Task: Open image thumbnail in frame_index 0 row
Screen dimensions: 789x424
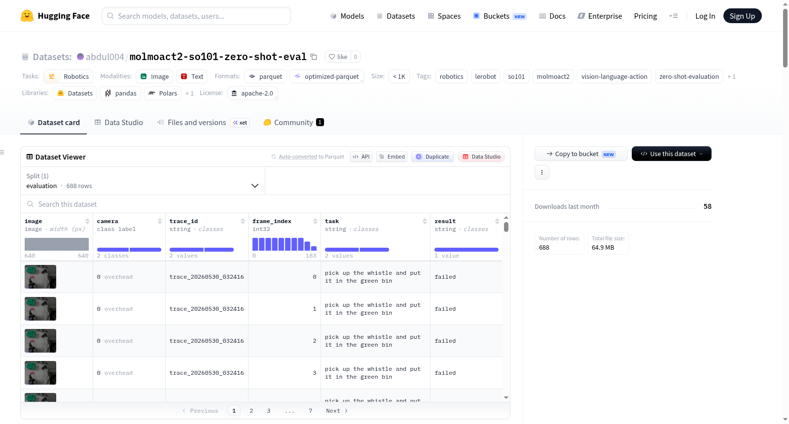Action: [x=40, y=277]
